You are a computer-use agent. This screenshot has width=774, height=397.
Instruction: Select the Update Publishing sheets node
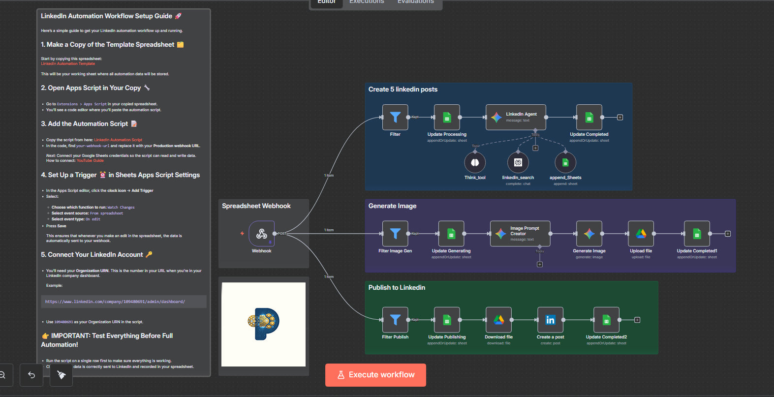pos(447,320)
